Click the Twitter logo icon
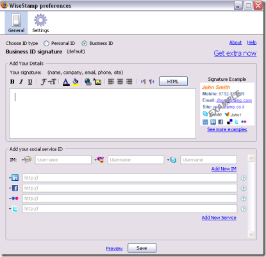This screenshot has height=257, width=266. tap(15, 209)
